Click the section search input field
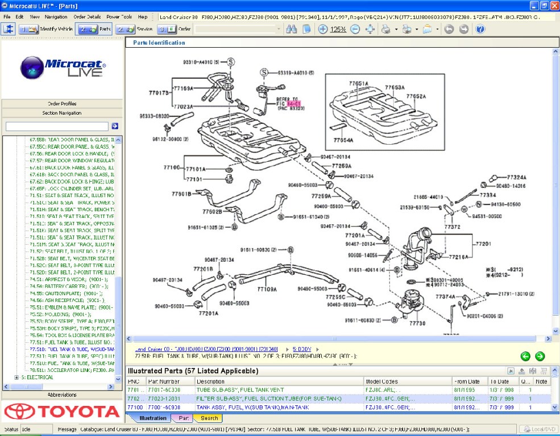 click(57, 126)
